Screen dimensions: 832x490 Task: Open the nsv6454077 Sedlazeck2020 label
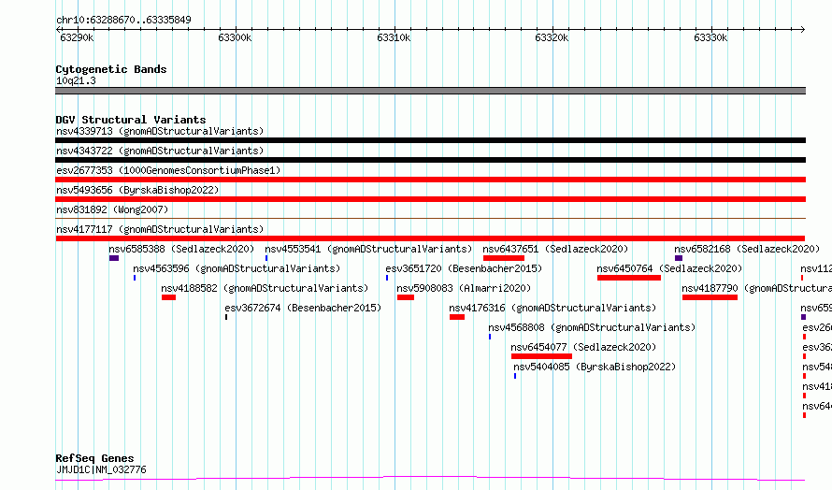(x=583, y=347)
